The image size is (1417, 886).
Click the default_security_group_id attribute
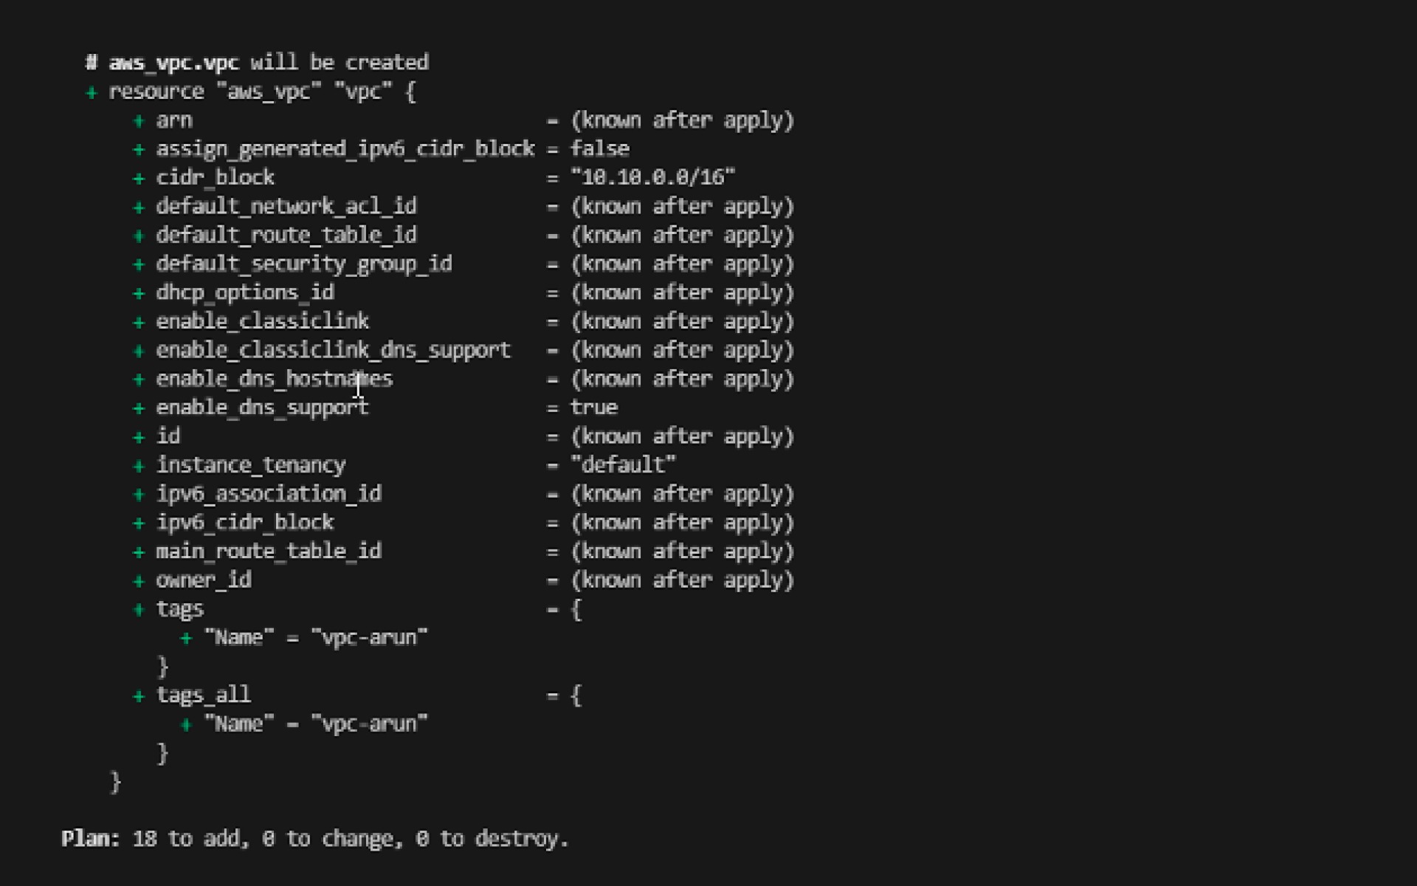pos(303,264)
